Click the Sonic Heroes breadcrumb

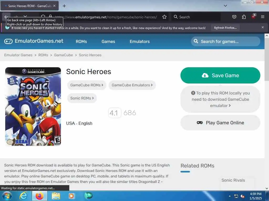tap(90, 55)
